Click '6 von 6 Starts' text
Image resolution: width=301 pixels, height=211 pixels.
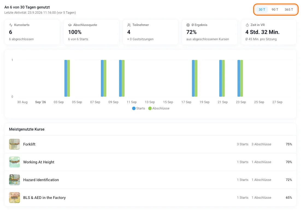click(x=78, y=39)
